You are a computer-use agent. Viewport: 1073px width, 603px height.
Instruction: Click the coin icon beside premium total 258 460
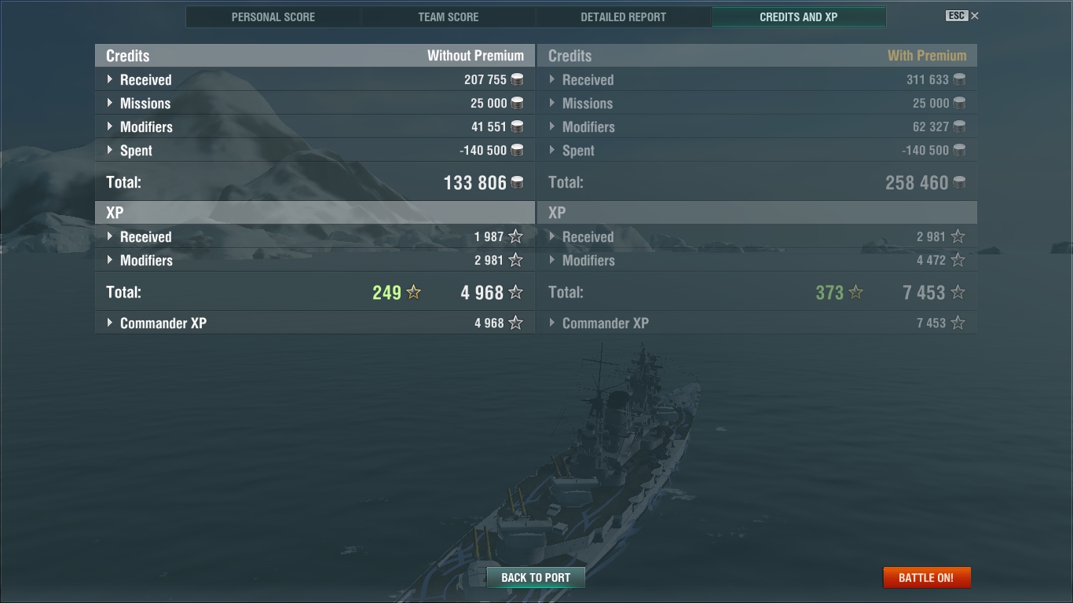tap(959, 182)
